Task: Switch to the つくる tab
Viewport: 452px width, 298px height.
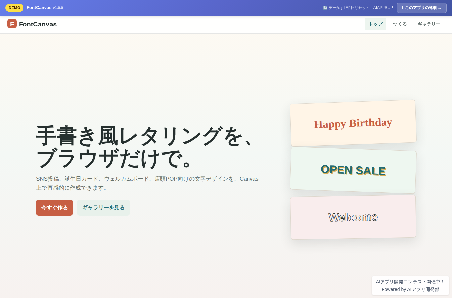Action: 400,24
